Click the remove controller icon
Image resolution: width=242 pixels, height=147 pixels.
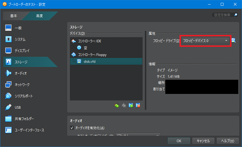[x=124, y=106]
